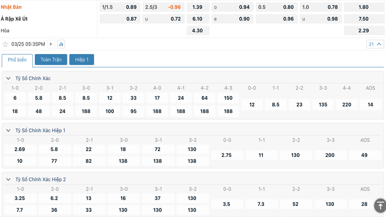Collapse the 21 markets counter

pos(375,44)
